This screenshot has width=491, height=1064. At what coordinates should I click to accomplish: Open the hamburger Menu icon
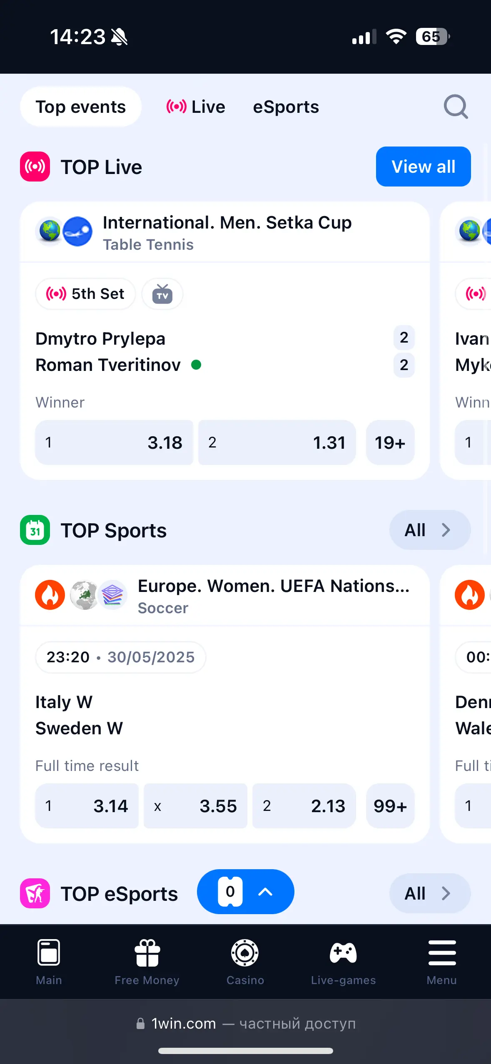tap(442, 952)
